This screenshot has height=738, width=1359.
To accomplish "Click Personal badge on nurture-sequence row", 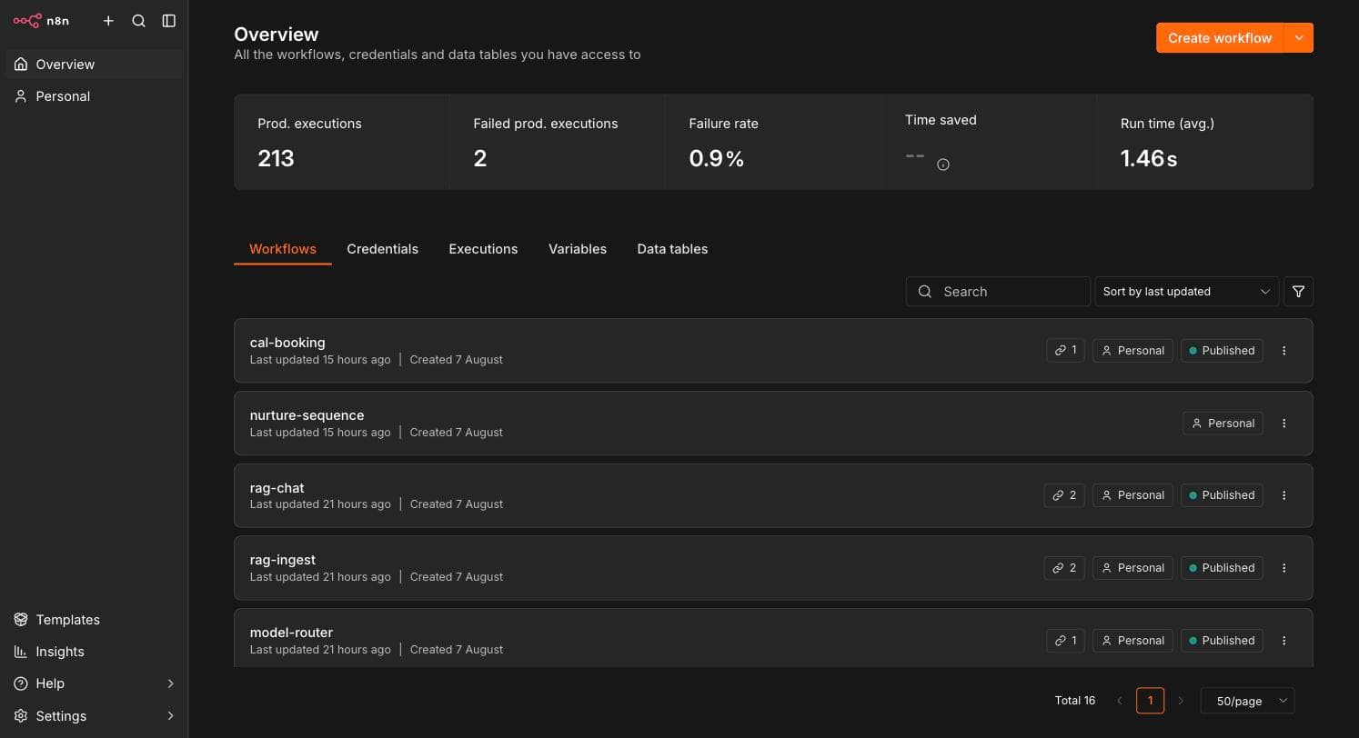I will (x=1223, y=424).
